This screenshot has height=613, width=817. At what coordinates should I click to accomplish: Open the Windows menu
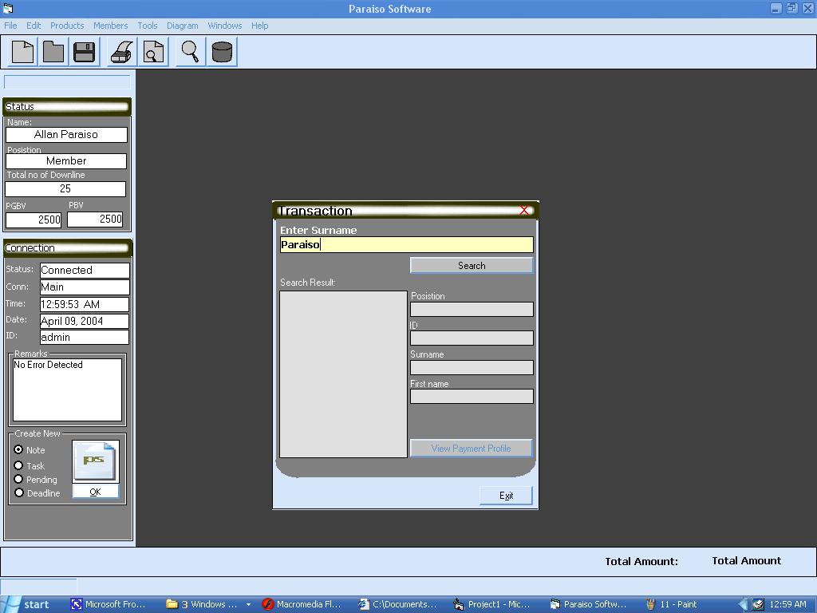(224, 26)
